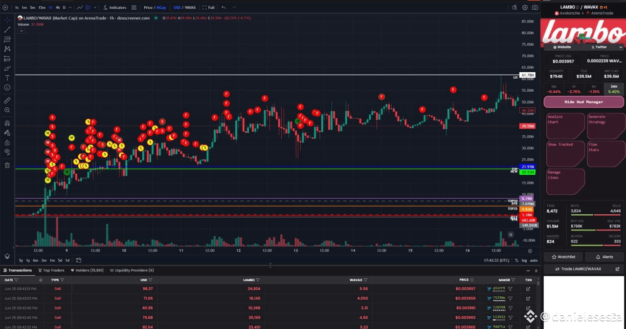This screenshot has width=626, height=329.
Task: Select the crosshair cursor tool
Action: tap(7, 21)
